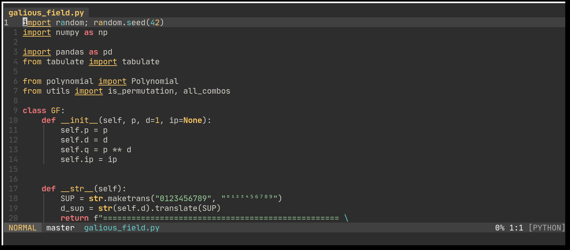Click the "0123456789" string literal
Screen dimensions: 570x250
coord(183,199)
